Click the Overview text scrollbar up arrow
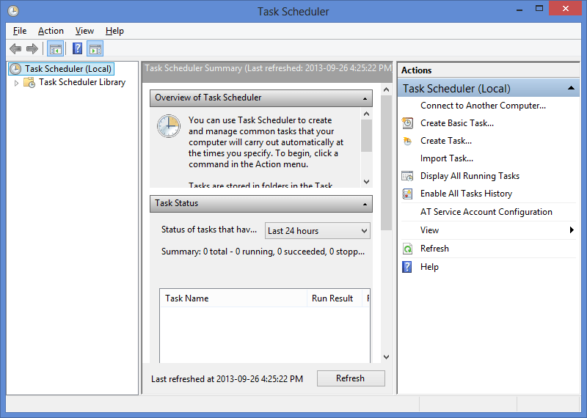This screenshot has width=587, height=418. coord(366,114)
